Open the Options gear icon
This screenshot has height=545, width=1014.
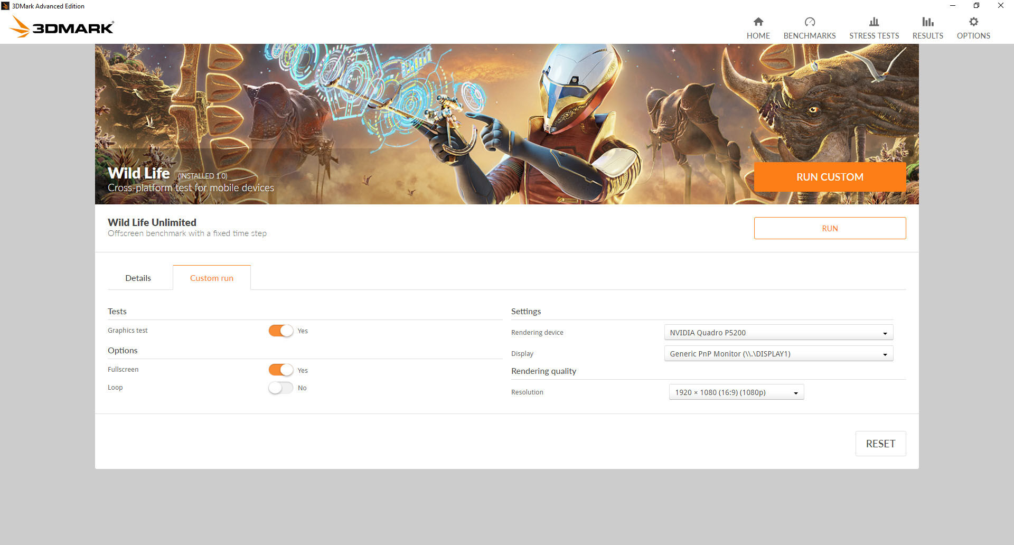[973, 22]
